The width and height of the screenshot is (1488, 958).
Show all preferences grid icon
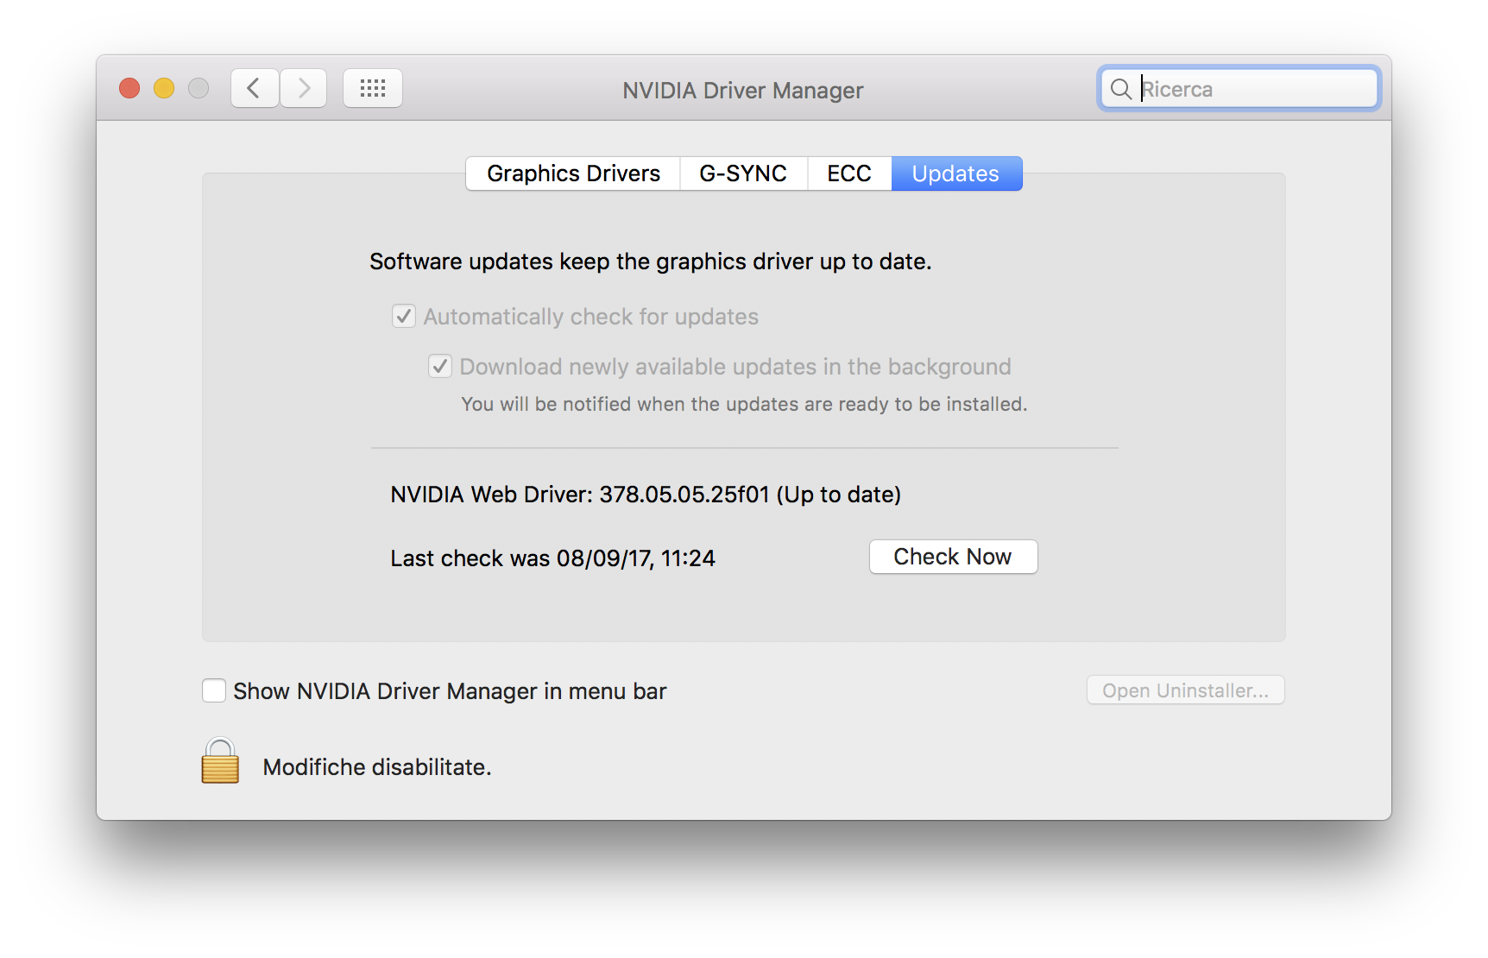pyautogui.click(x=373, y=88)
